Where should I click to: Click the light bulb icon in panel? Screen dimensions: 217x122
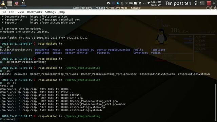pyautogui.click(x=196, y=3)
